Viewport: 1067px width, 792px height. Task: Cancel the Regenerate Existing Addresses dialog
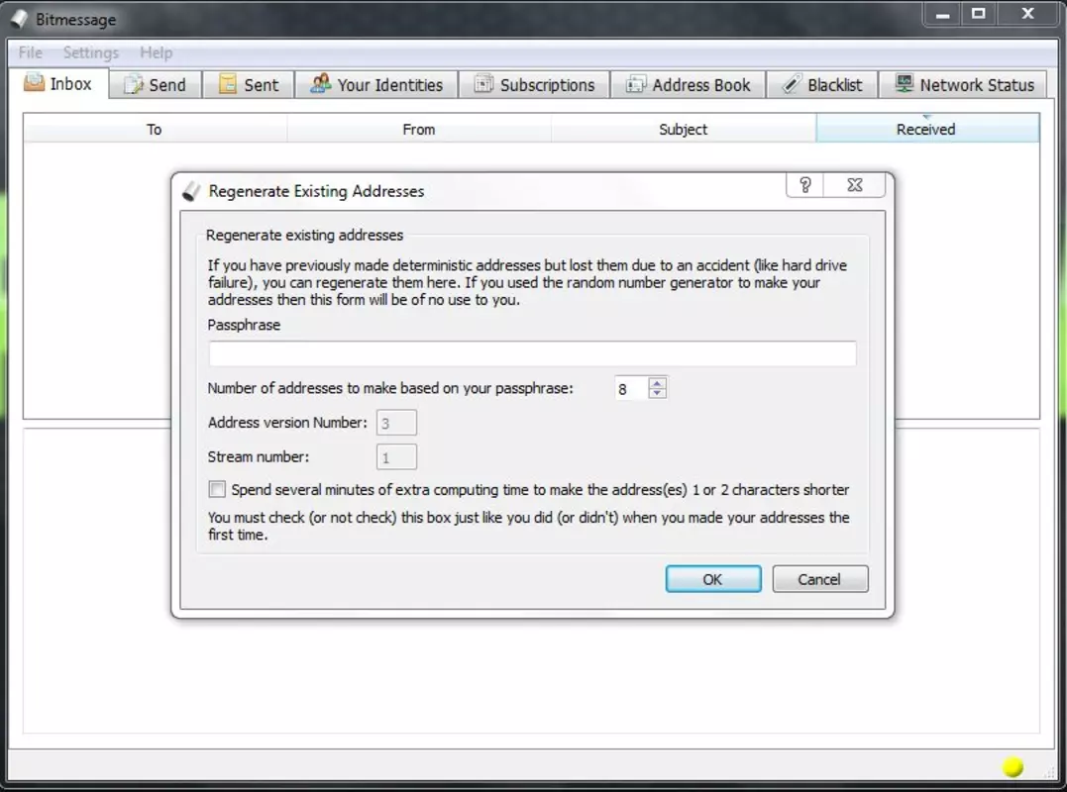coord(820,579)
